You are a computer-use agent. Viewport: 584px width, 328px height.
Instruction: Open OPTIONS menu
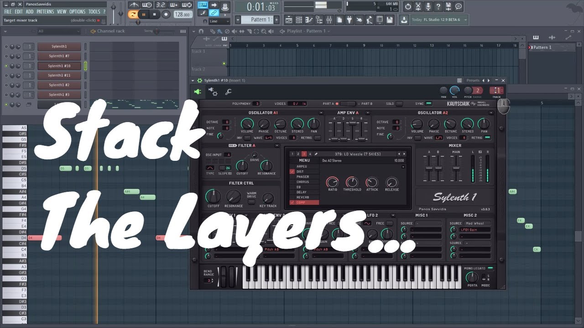click(77, 11)
